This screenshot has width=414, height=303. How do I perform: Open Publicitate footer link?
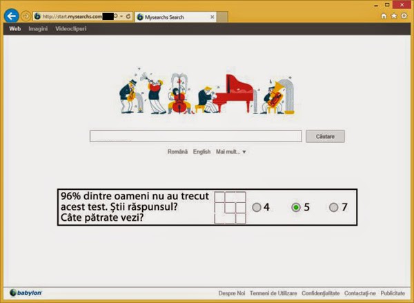pyautogui.click(x=393, y=293)
